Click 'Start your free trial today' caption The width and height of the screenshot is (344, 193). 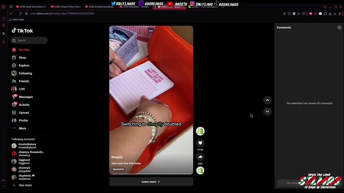126,163
